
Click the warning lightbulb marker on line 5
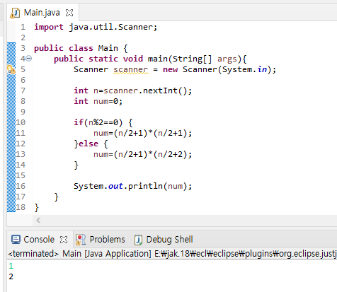point(11,69)
